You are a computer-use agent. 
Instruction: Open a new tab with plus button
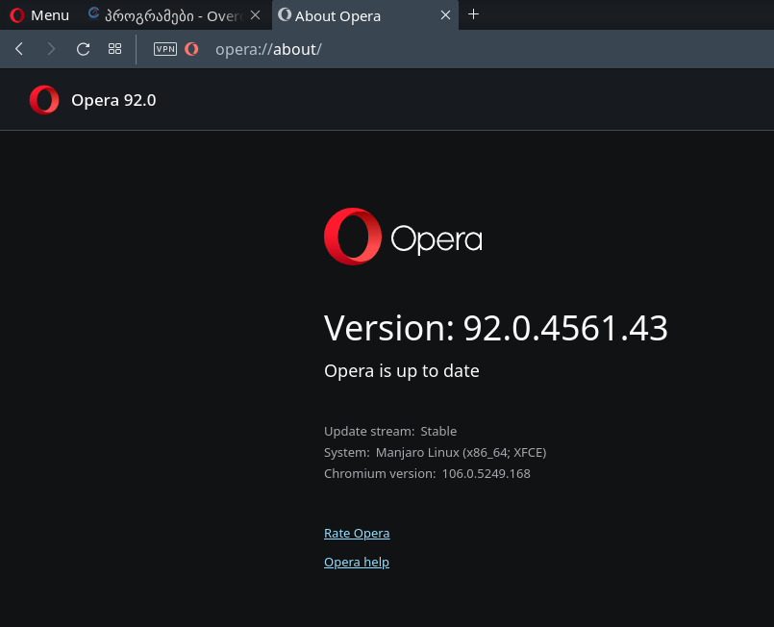click(473, 14)
